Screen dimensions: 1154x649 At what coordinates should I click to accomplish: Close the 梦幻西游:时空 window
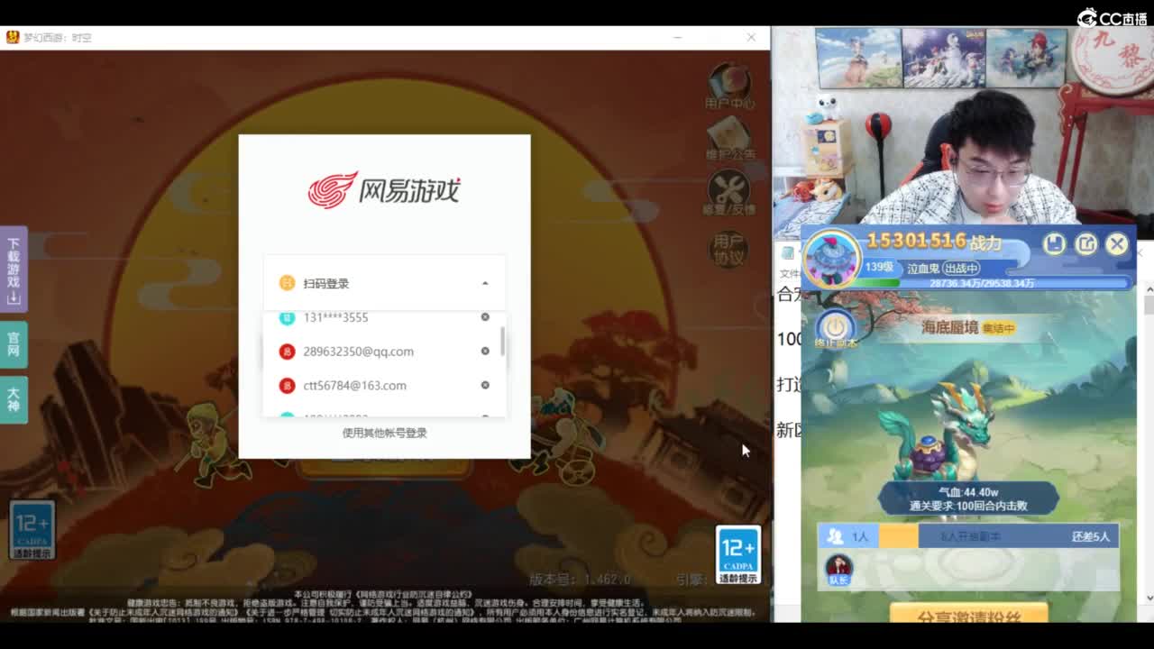751,37
